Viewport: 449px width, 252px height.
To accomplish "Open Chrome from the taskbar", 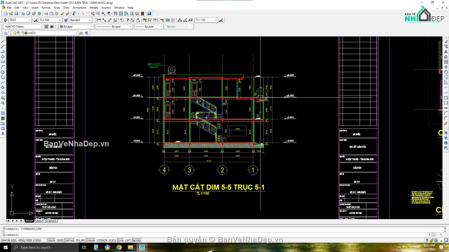I will coord(119,248).
